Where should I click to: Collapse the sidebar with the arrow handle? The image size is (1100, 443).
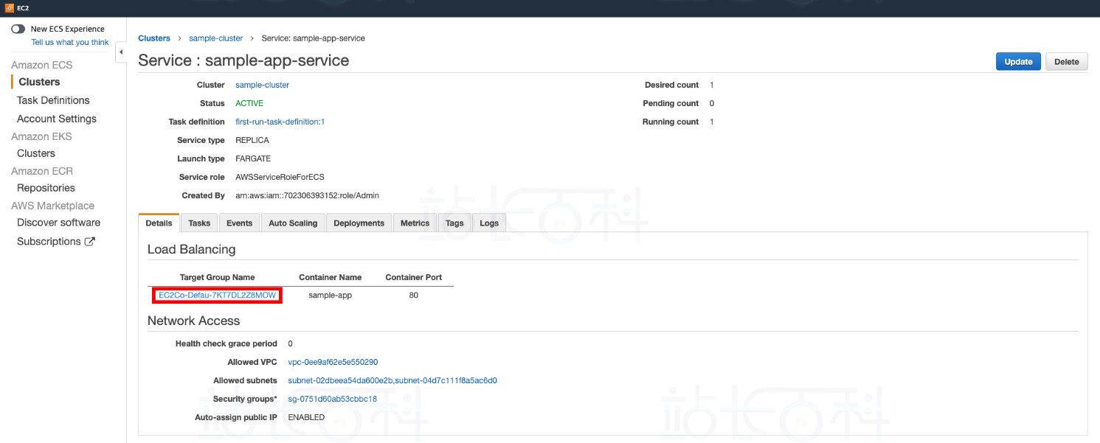(x=121, y=52)
